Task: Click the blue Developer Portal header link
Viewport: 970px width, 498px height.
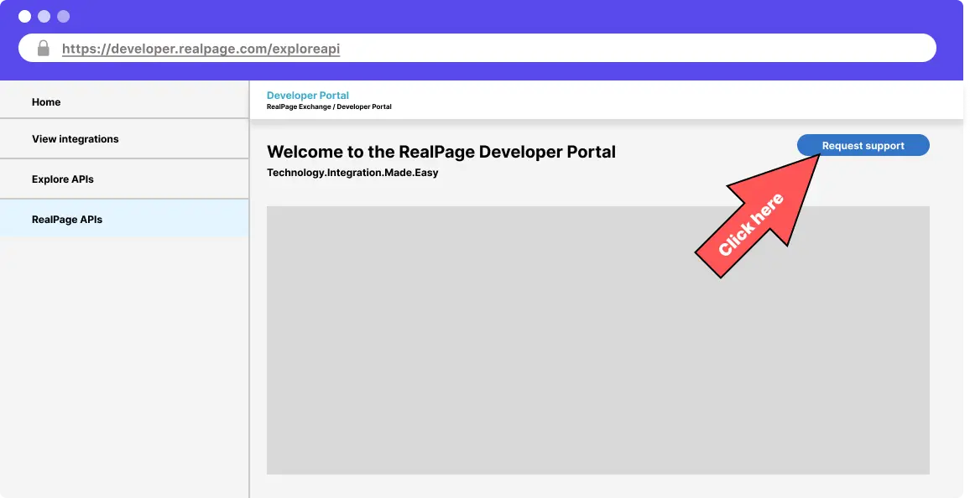Action: pyautogui.click(x=307, y=96)
